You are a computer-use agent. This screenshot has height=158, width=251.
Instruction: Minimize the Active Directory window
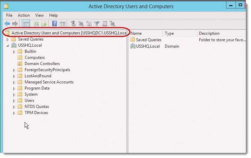(231, 5)
